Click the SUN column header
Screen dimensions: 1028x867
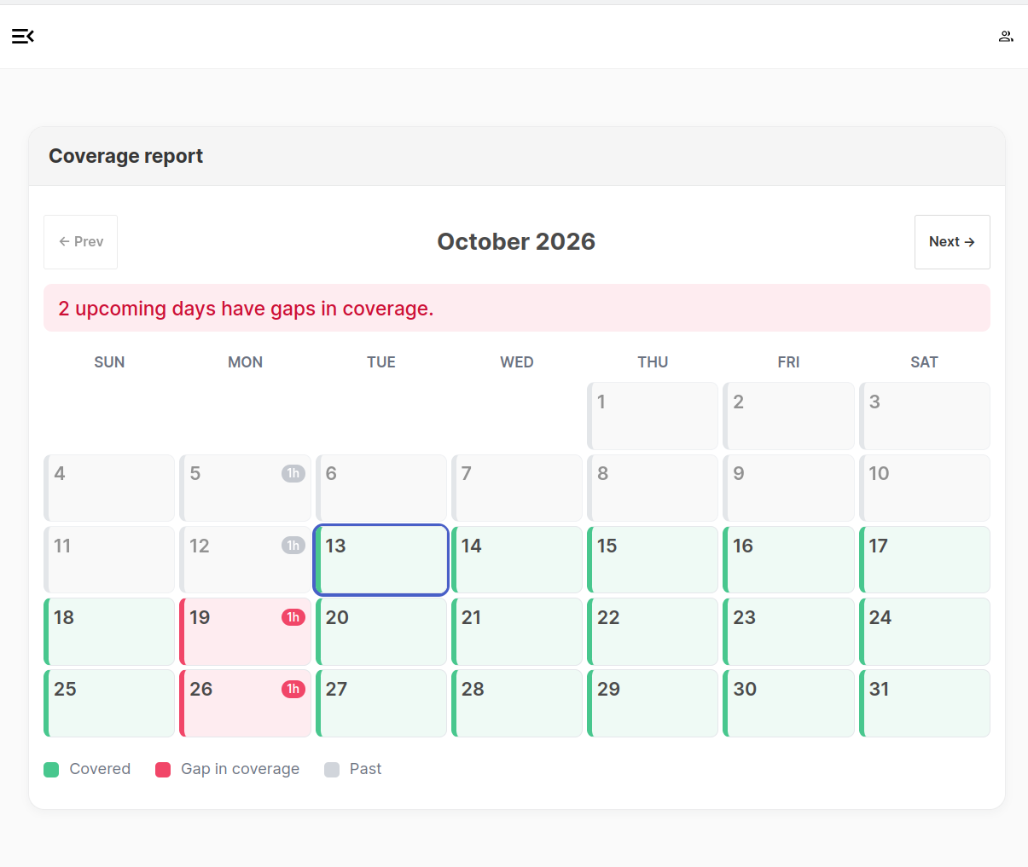pyautogui.click(x=109, y=362)
